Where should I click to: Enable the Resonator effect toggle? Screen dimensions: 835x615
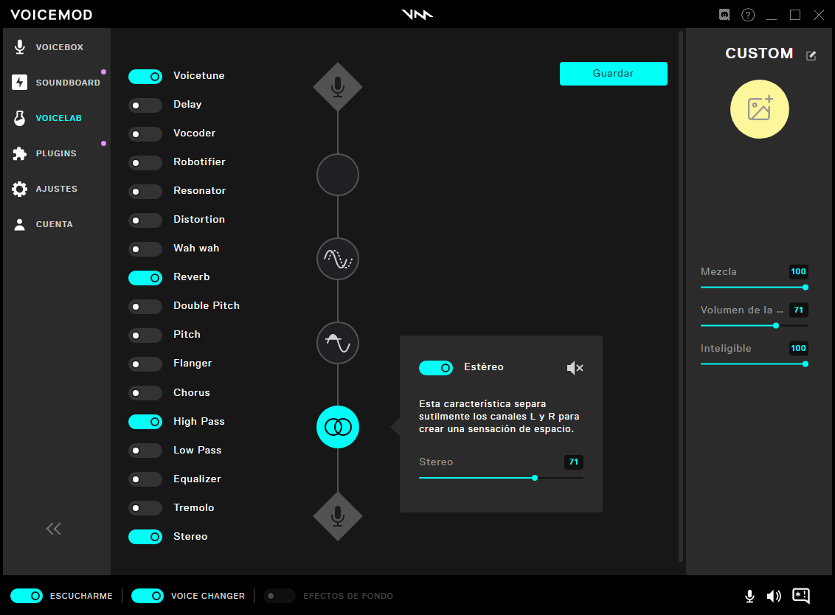pos(145,192)
